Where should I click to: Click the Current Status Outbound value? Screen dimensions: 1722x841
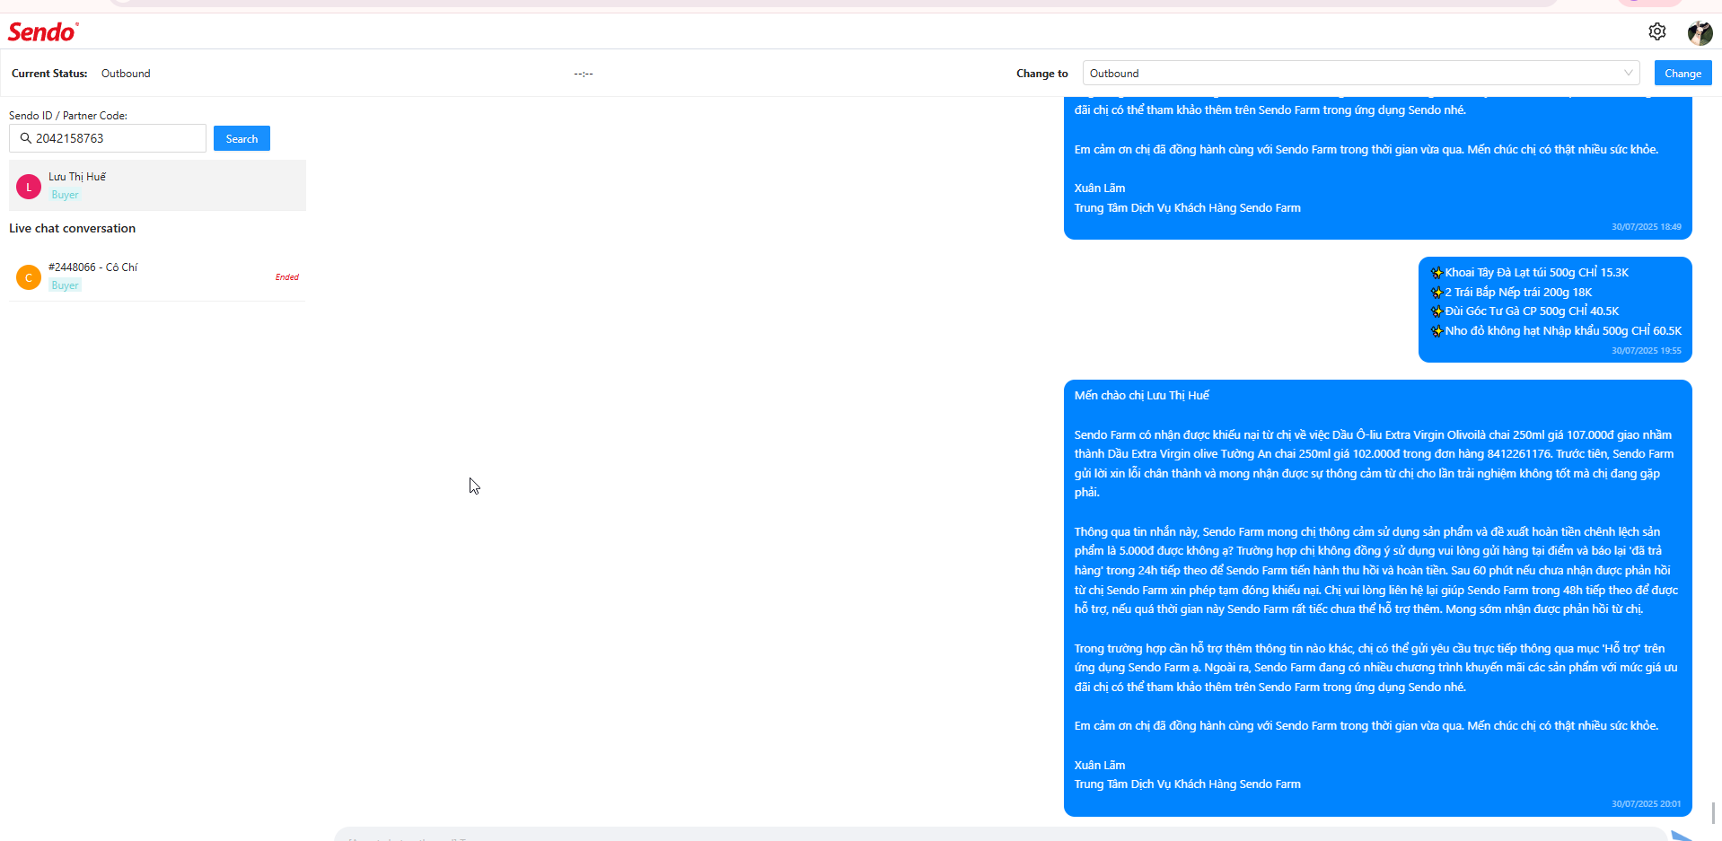tap(126, 74)
